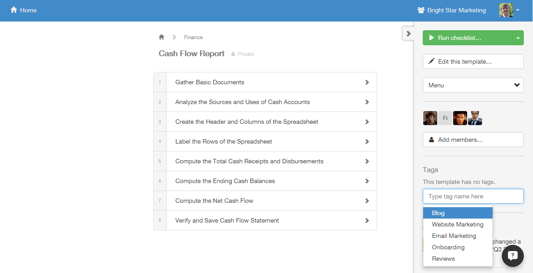Click Edit this template button
The height and width of the screenshot is (273, 533).
(x=473, y=61)
